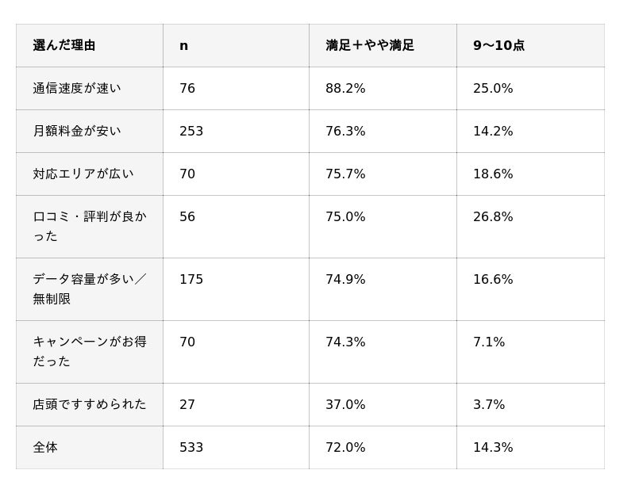The image size is (635, 493).
Task: Select the 9〜10点 header cell
Action: tap(530, 45)
